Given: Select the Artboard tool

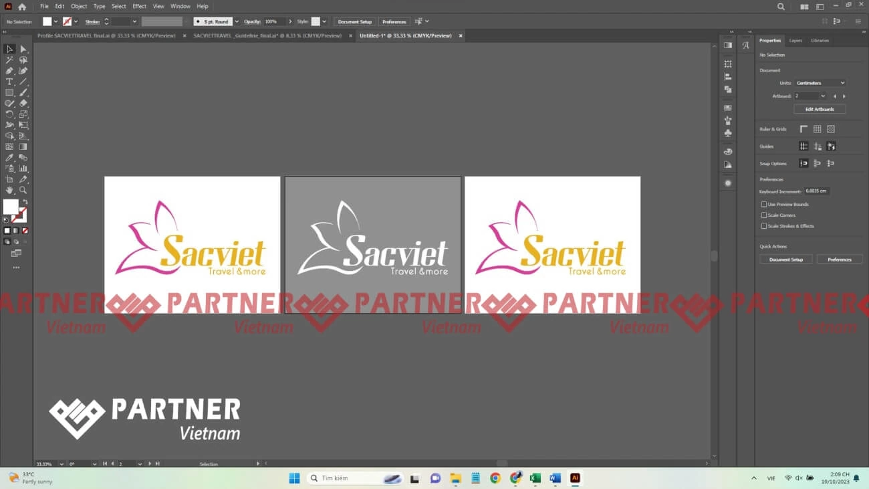Looking at the screenshot, I should (9, 179).
